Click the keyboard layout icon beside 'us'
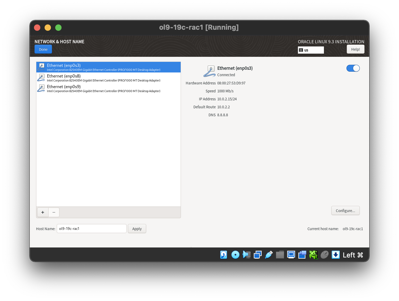399x301 pixels. point(301,50)
